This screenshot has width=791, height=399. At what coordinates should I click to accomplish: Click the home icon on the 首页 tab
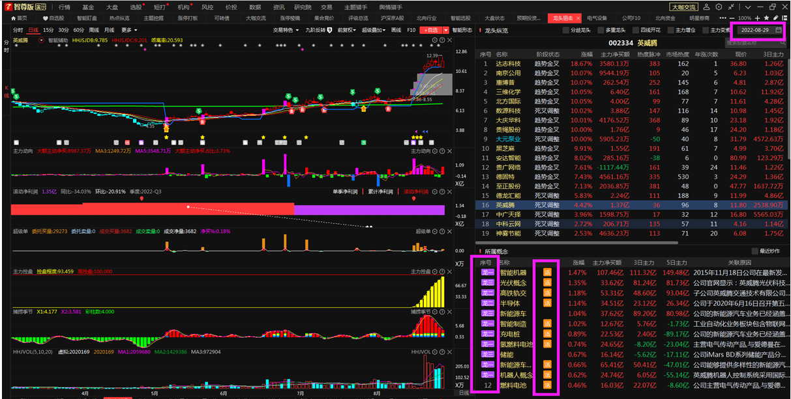pyautogui.click(x=14, y=18)
